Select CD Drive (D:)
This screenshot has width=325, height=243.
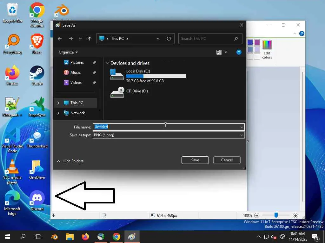pos(129,92)
